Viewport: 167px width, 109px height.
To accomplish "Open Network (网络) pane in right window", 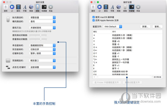I will point(119,8).
